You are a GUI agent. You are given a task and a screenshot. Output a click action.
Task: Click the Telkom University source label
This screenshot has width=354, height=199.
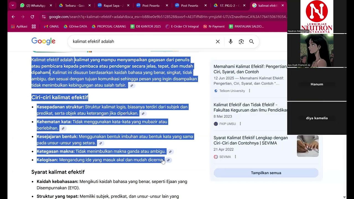click(232, 91)
